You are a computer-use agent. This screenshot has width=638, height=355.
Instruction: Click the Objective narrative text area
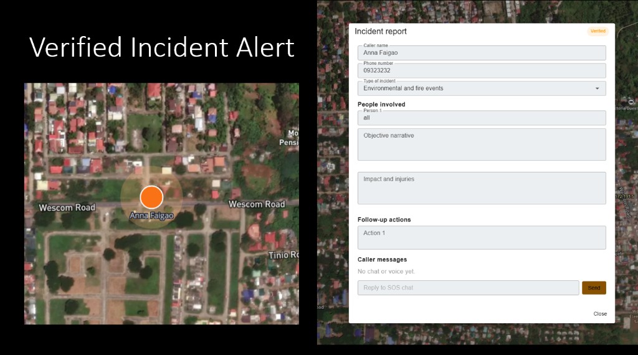pos(482,144)
